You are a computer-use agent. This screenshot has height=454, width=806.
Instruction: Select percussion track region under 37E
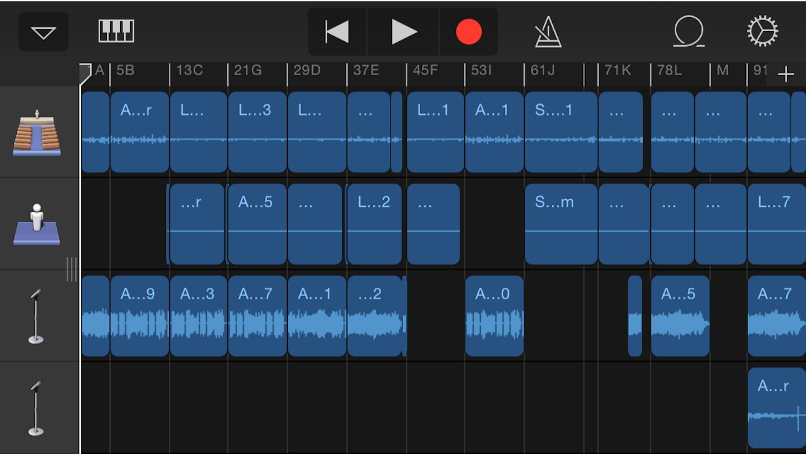point(368,132)
